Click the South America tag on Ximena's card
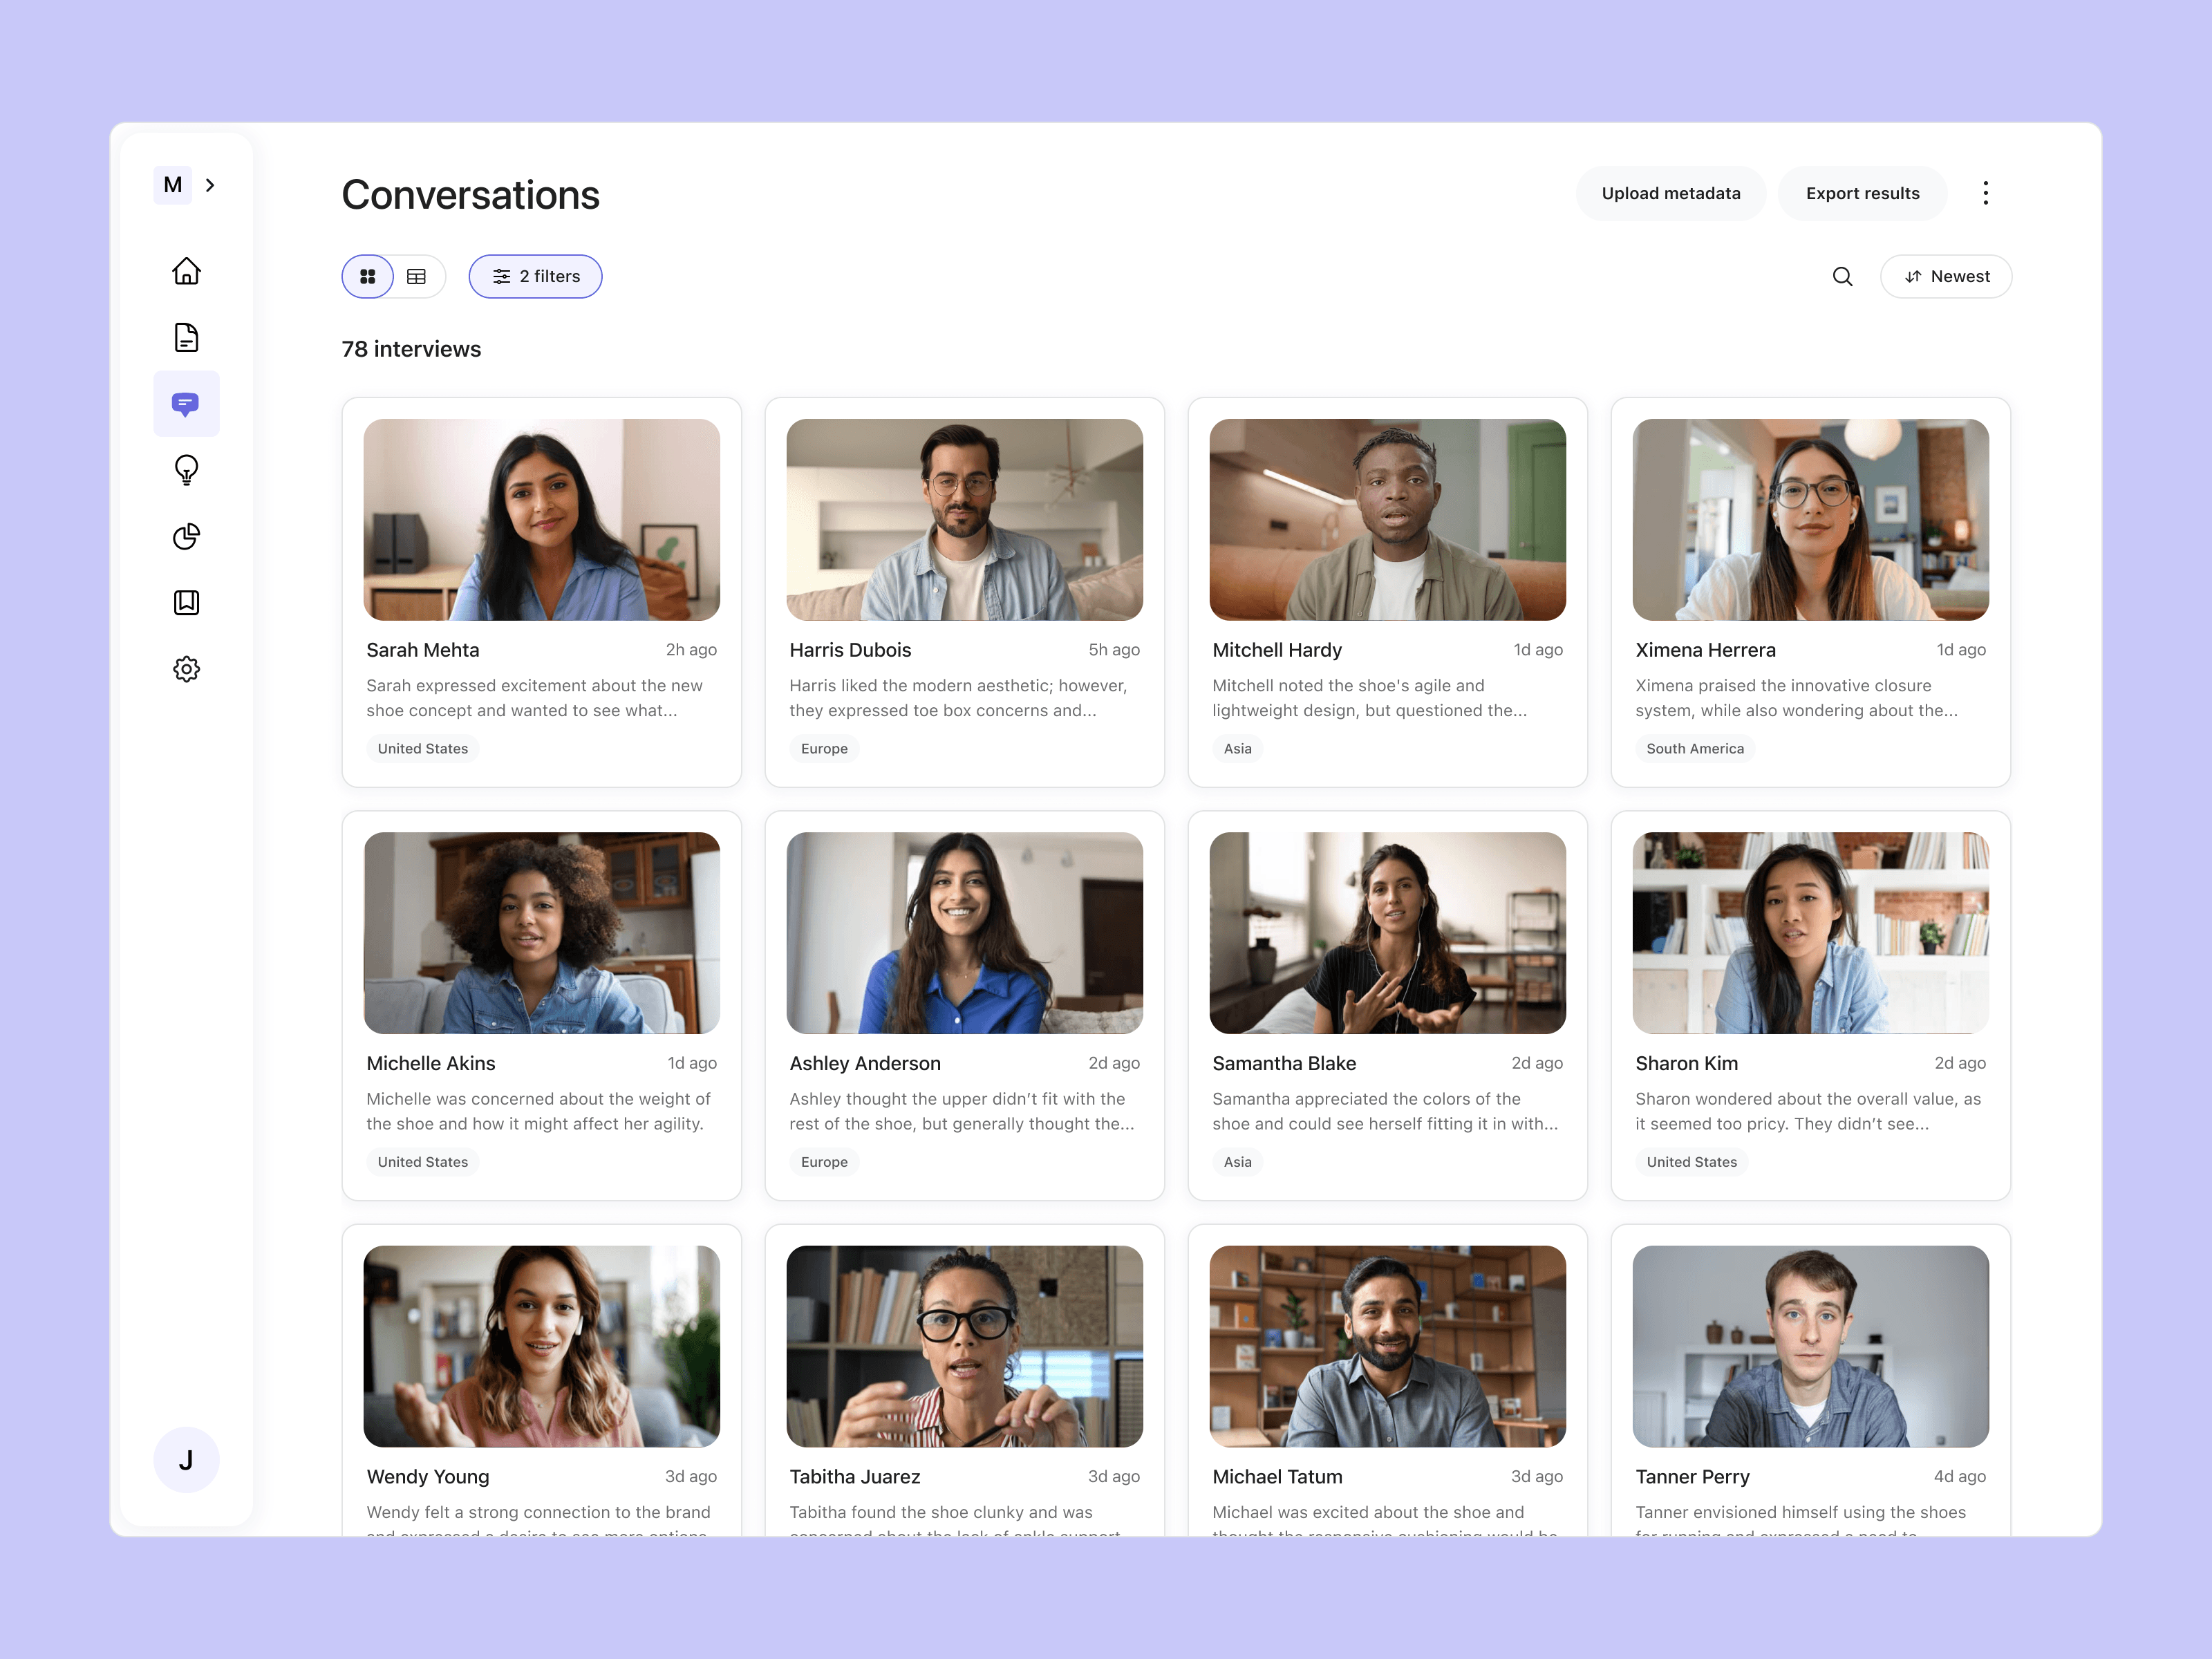 click(1694, 748)
